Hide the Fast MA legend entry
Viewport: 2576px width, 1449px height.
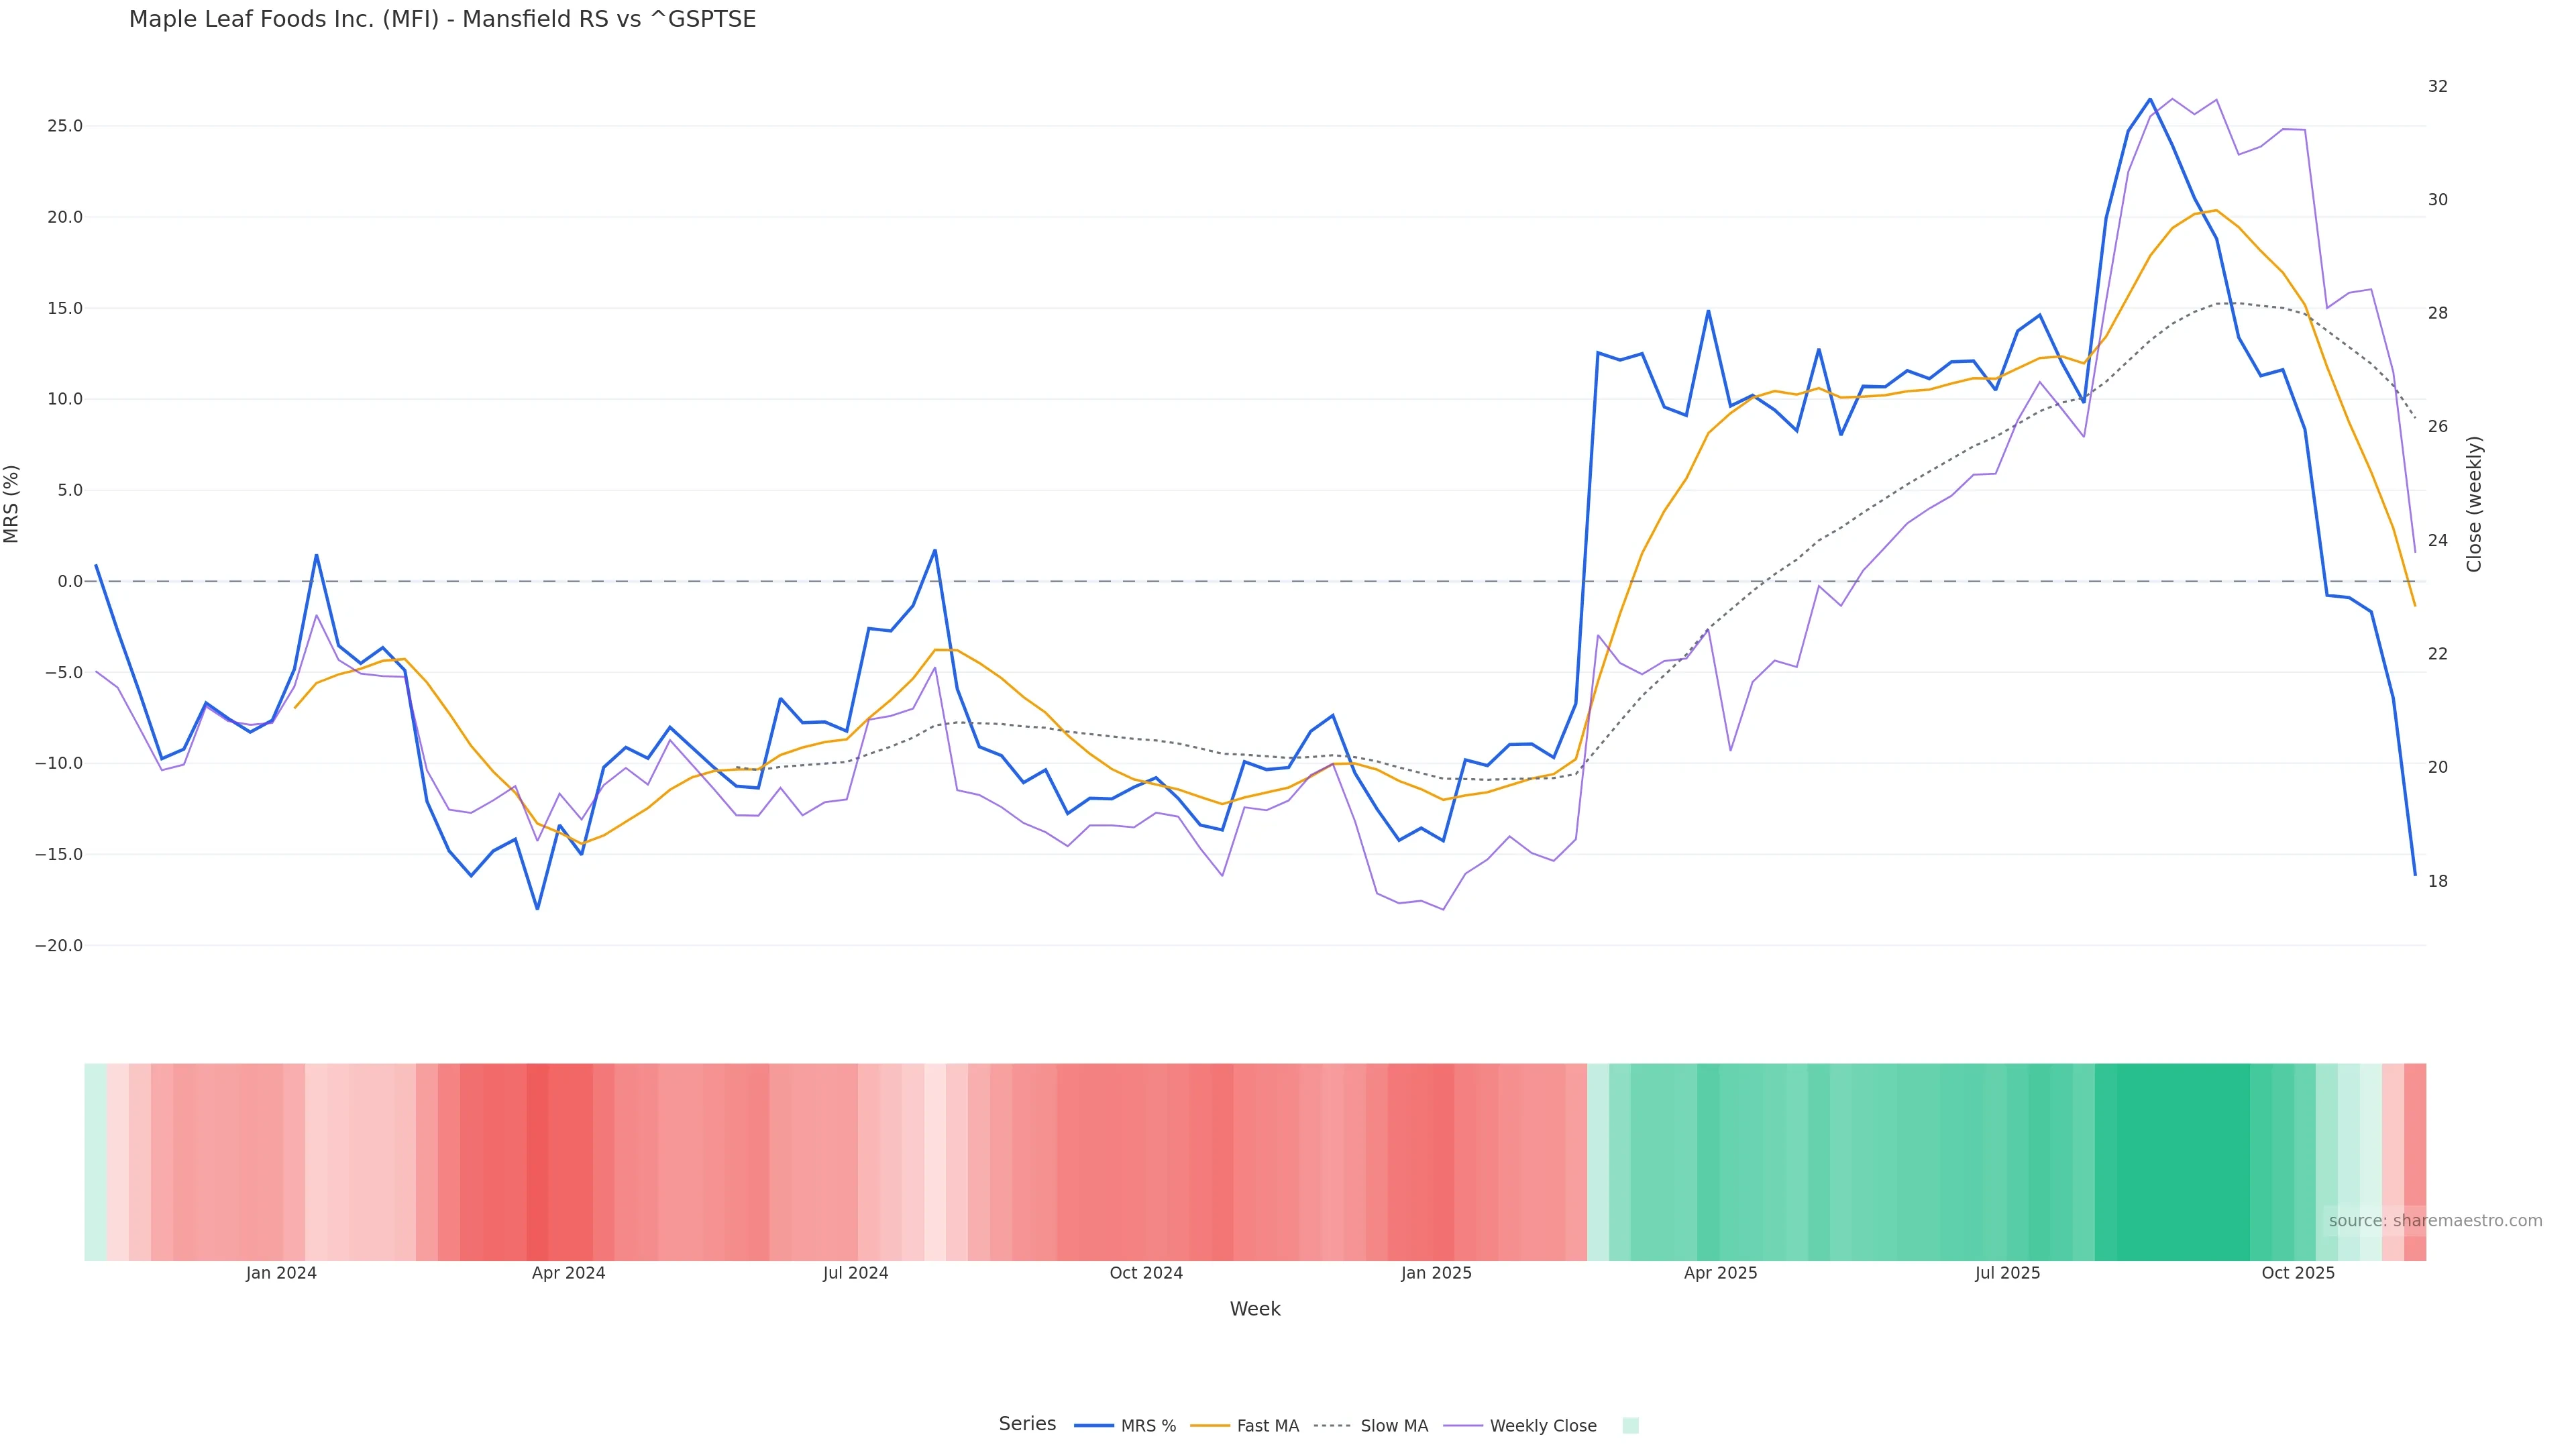tap(1267, 1426)
